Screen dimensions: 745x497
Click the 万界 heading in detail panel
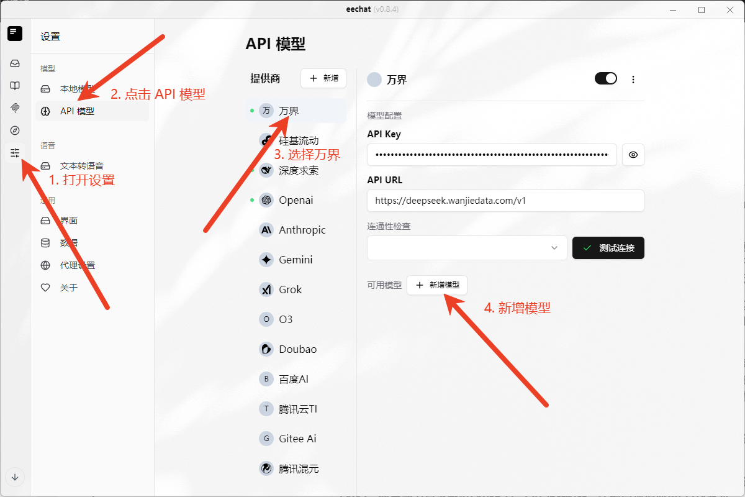(x=397, y=80)
